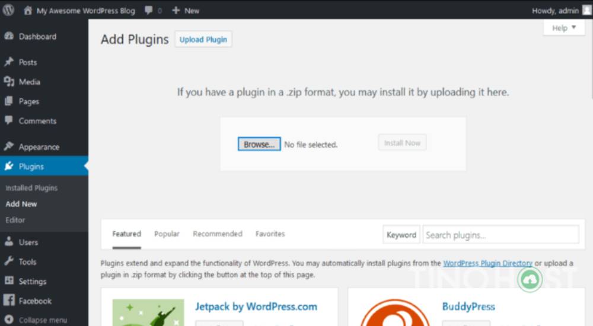Click the Appearance paintbrush icon
Screen dimensions: 593x326
click(9, 146)
